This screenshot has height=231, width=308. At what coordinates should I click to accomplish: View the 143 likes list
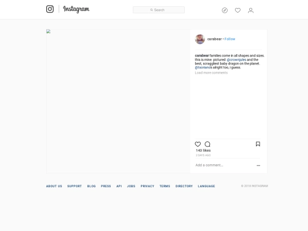coord(203,151)
